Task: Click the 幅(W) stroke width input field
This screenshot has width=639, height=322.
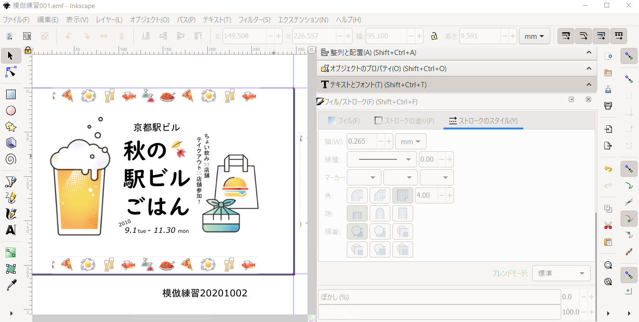Action: pos(362,141)
